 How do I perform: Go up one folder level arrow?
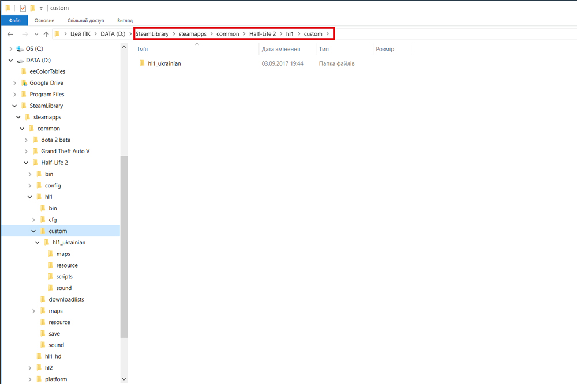click(x=46, y=34)
